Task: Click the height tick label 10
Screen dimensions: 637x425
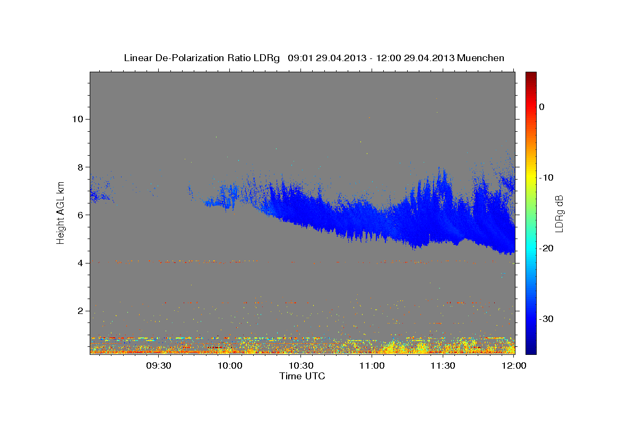Action: [x=78, y=119]
